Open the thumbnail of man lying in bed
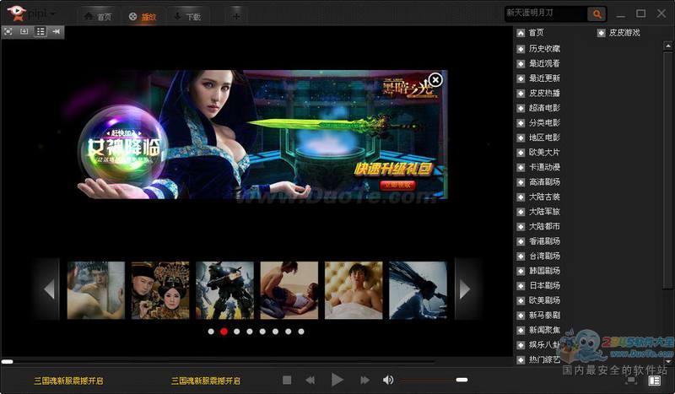Screen dimensions: 675x394 (354, 290)
